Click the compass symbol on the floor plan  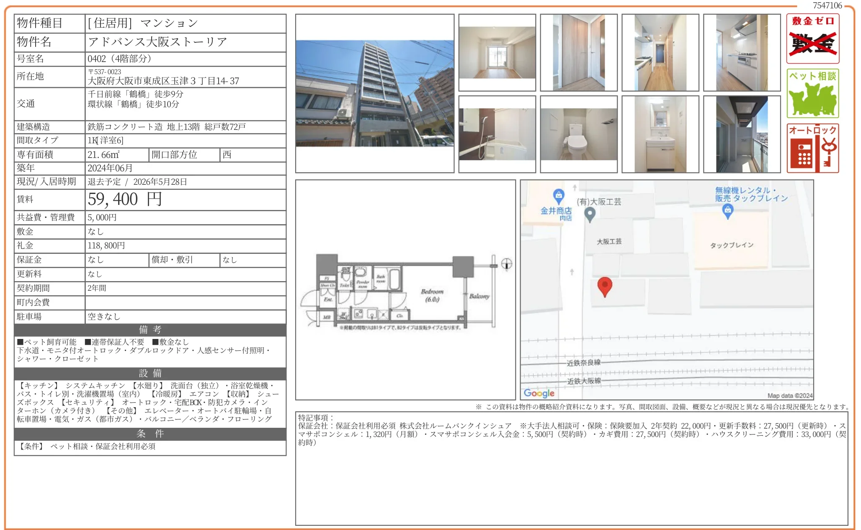[506, 264]
